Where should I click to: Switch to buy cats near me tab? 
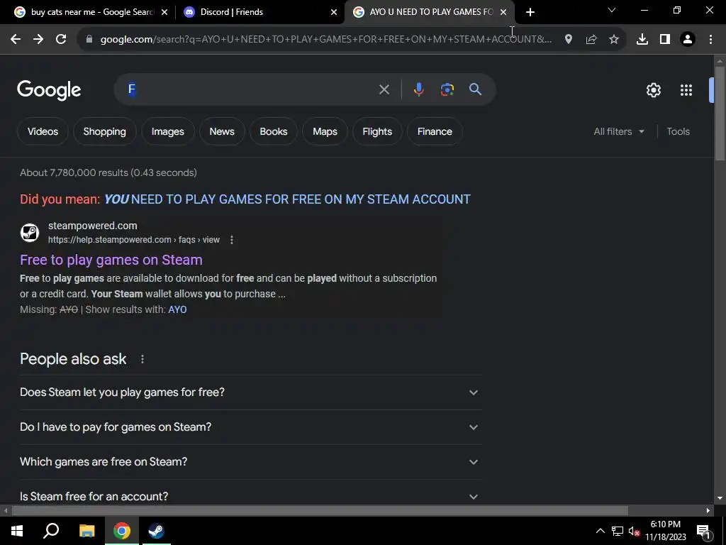click(x=92, y=12)
